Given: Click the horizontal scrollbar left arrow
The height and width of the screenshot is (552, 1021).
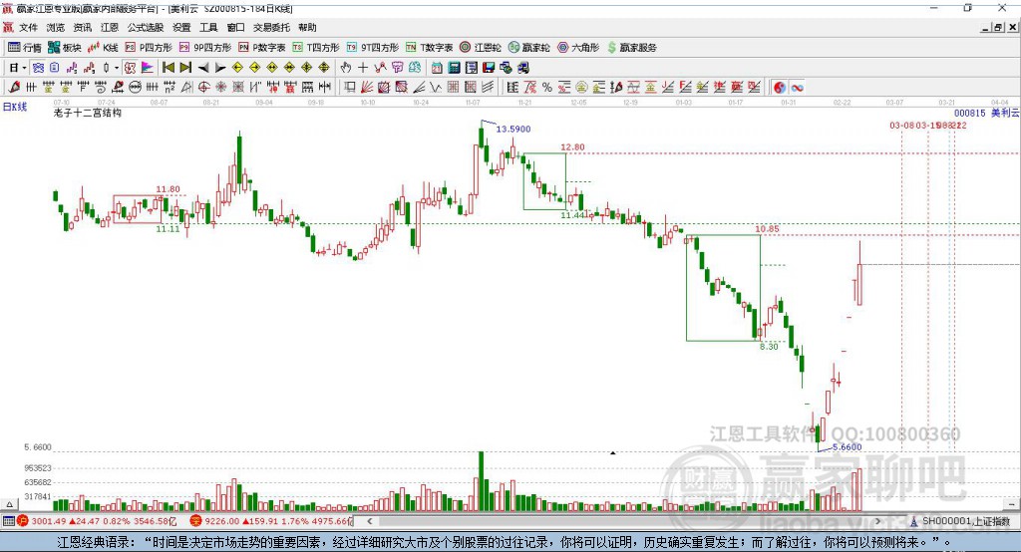Looking at the screenshot, I should 369,521.
